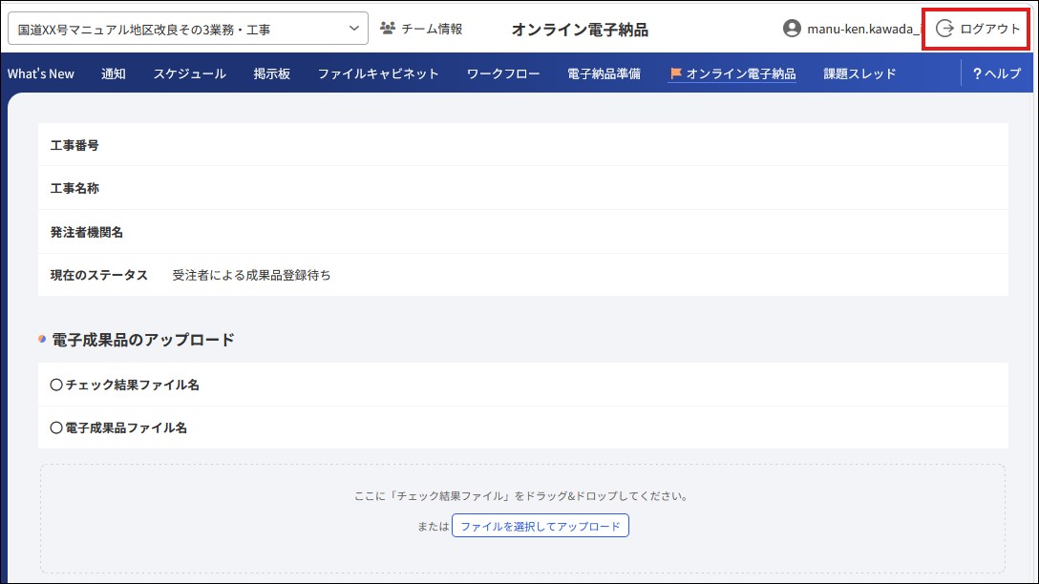The image size is (1039, 584).
Task: Click 電子成果品のアップロード heading
Action: pyautogui.click(x=143, y=340)
